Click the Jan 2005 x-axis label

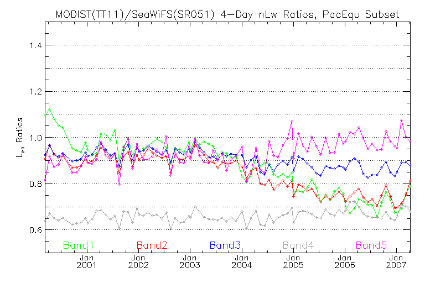coord(293,261)
